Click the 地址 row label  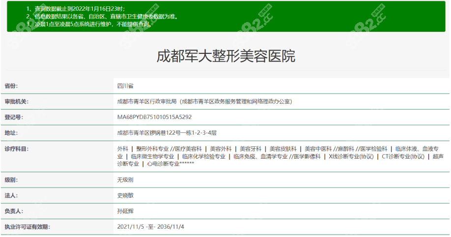[x=11, y=133]
